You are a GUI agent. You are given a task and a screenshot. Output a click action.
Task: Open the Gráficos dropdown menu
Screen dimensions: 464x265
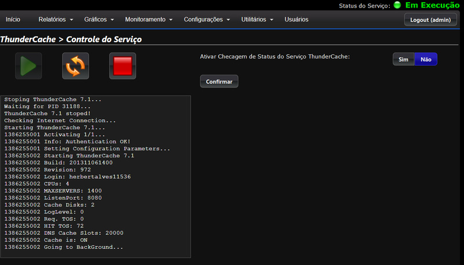[x=99, y=19]
